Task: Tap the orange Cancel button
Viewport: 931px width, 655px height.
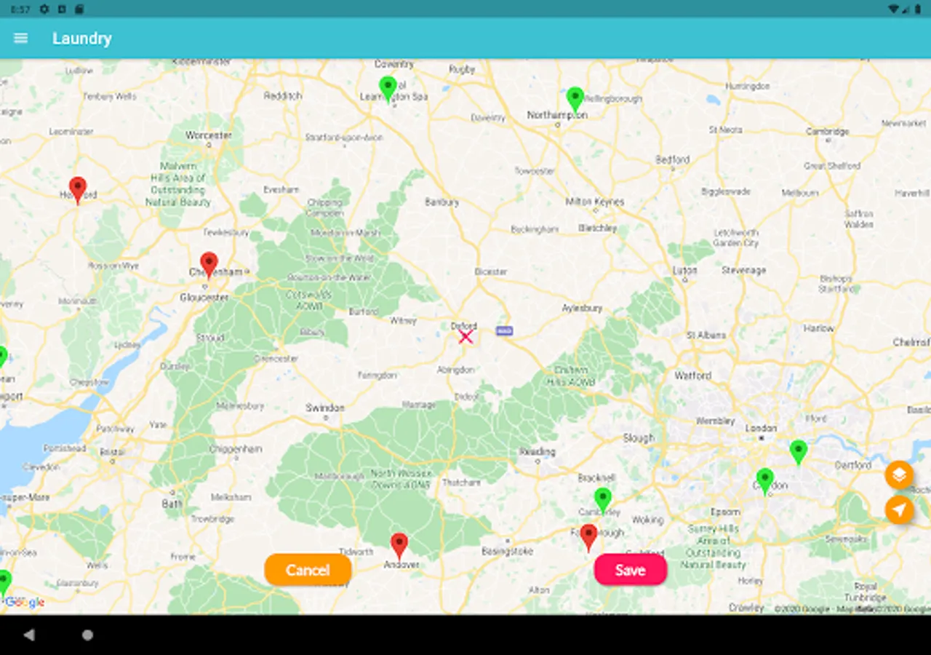Action: pyautogui.click(x=308, y=570)
